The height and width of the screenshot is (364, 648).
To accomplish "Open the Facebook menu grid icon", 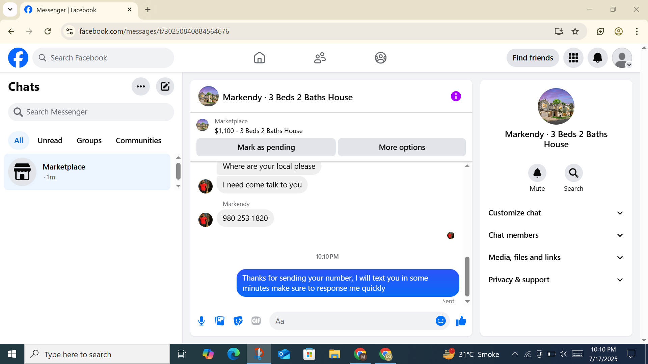I will [x=573, y=58].
